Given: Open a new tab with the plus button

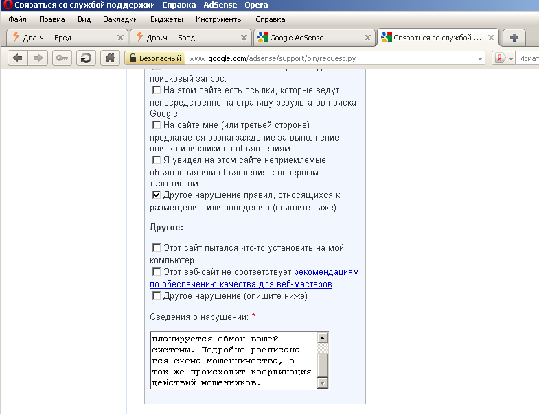Looking at the screenshot, I should pos(514,38).
